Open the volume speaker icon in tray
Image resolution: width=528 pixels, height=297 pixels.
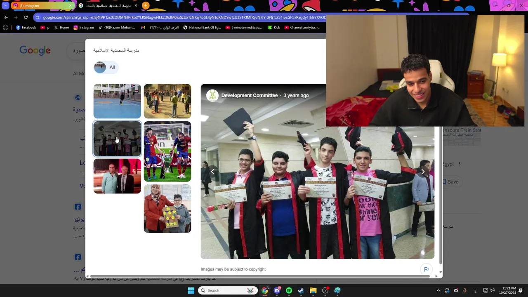(492, 290)
